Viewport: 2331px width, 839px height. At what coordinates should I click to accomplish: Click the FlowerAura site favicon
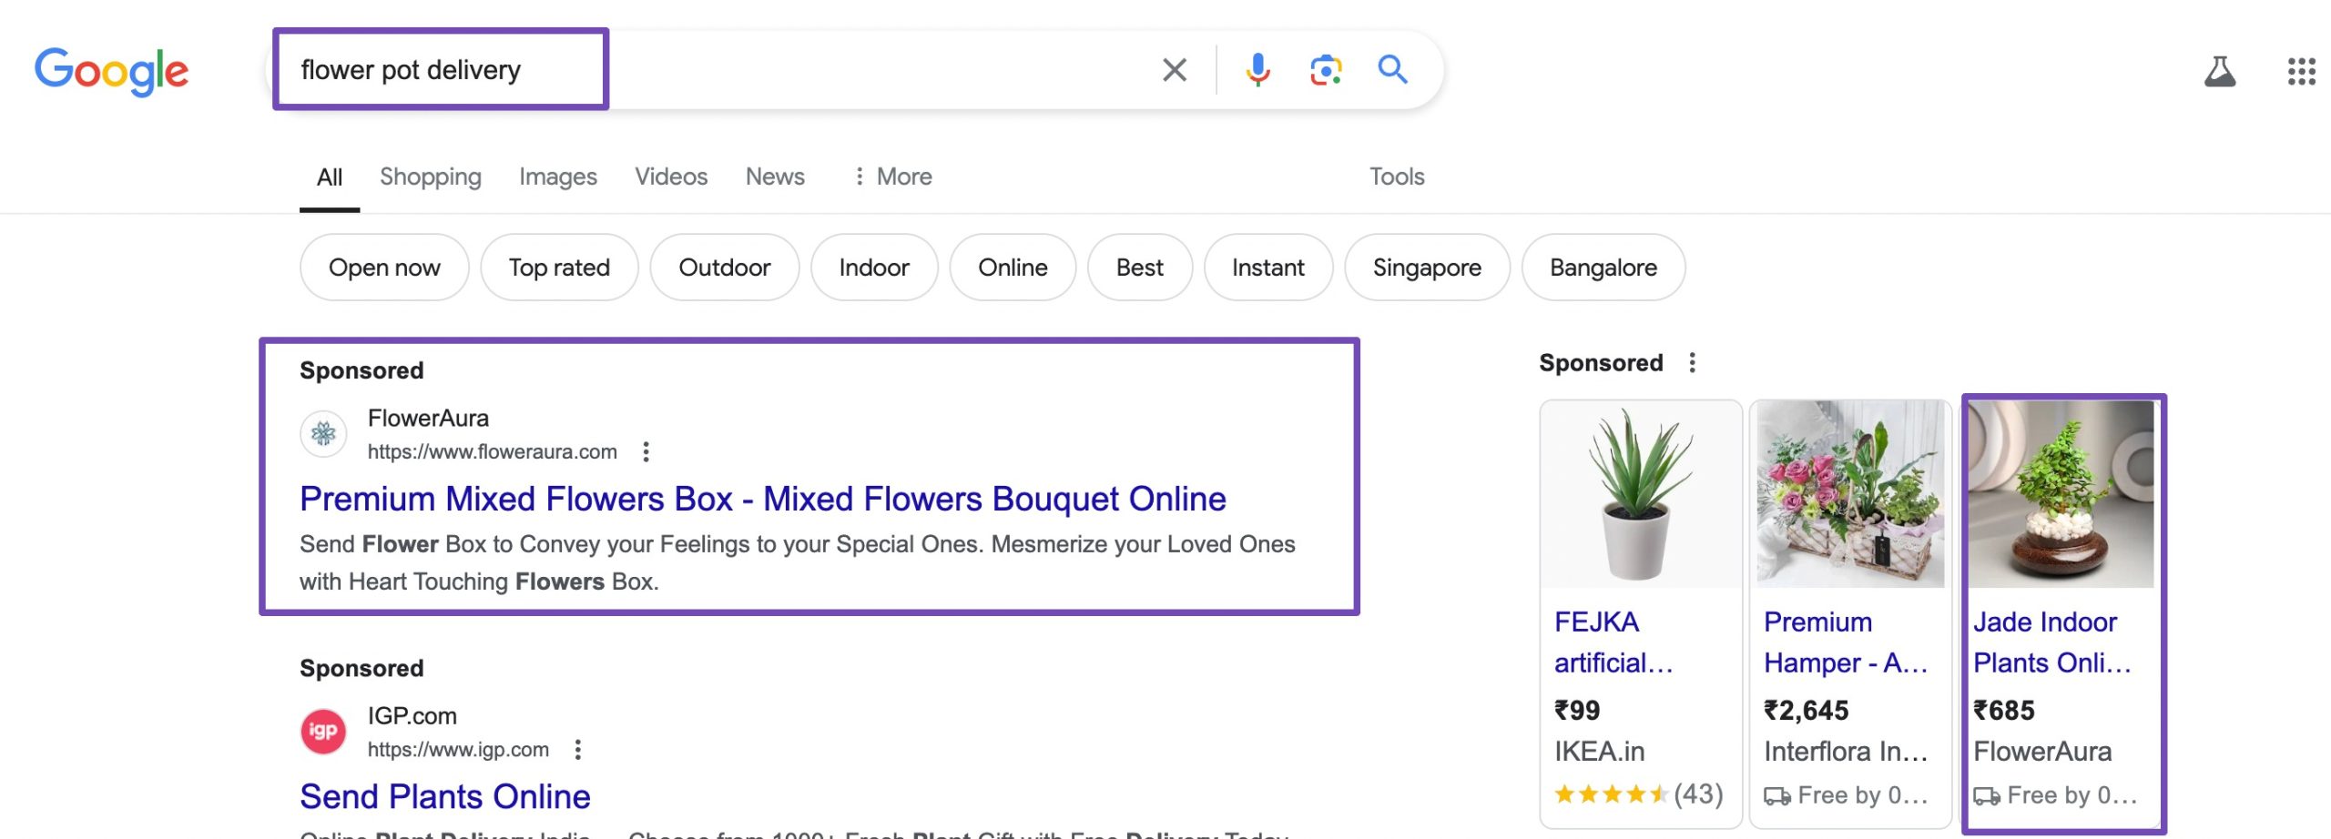[323, 434]
